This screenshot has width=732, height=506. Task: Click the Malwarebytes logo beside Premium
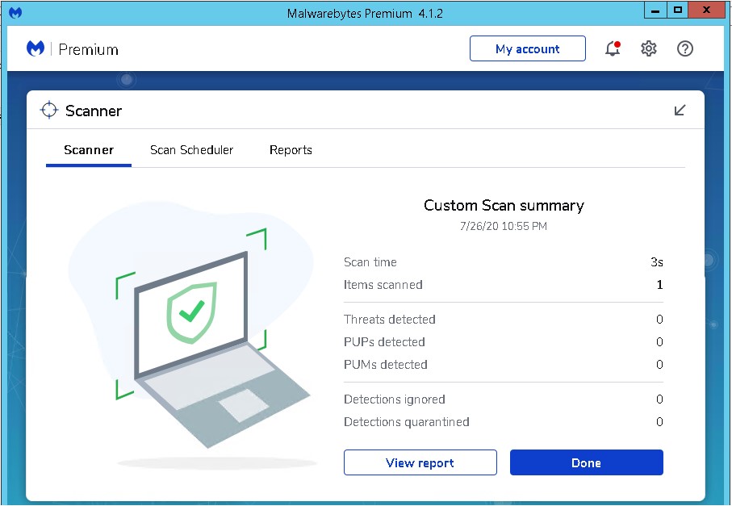point(36,48)
